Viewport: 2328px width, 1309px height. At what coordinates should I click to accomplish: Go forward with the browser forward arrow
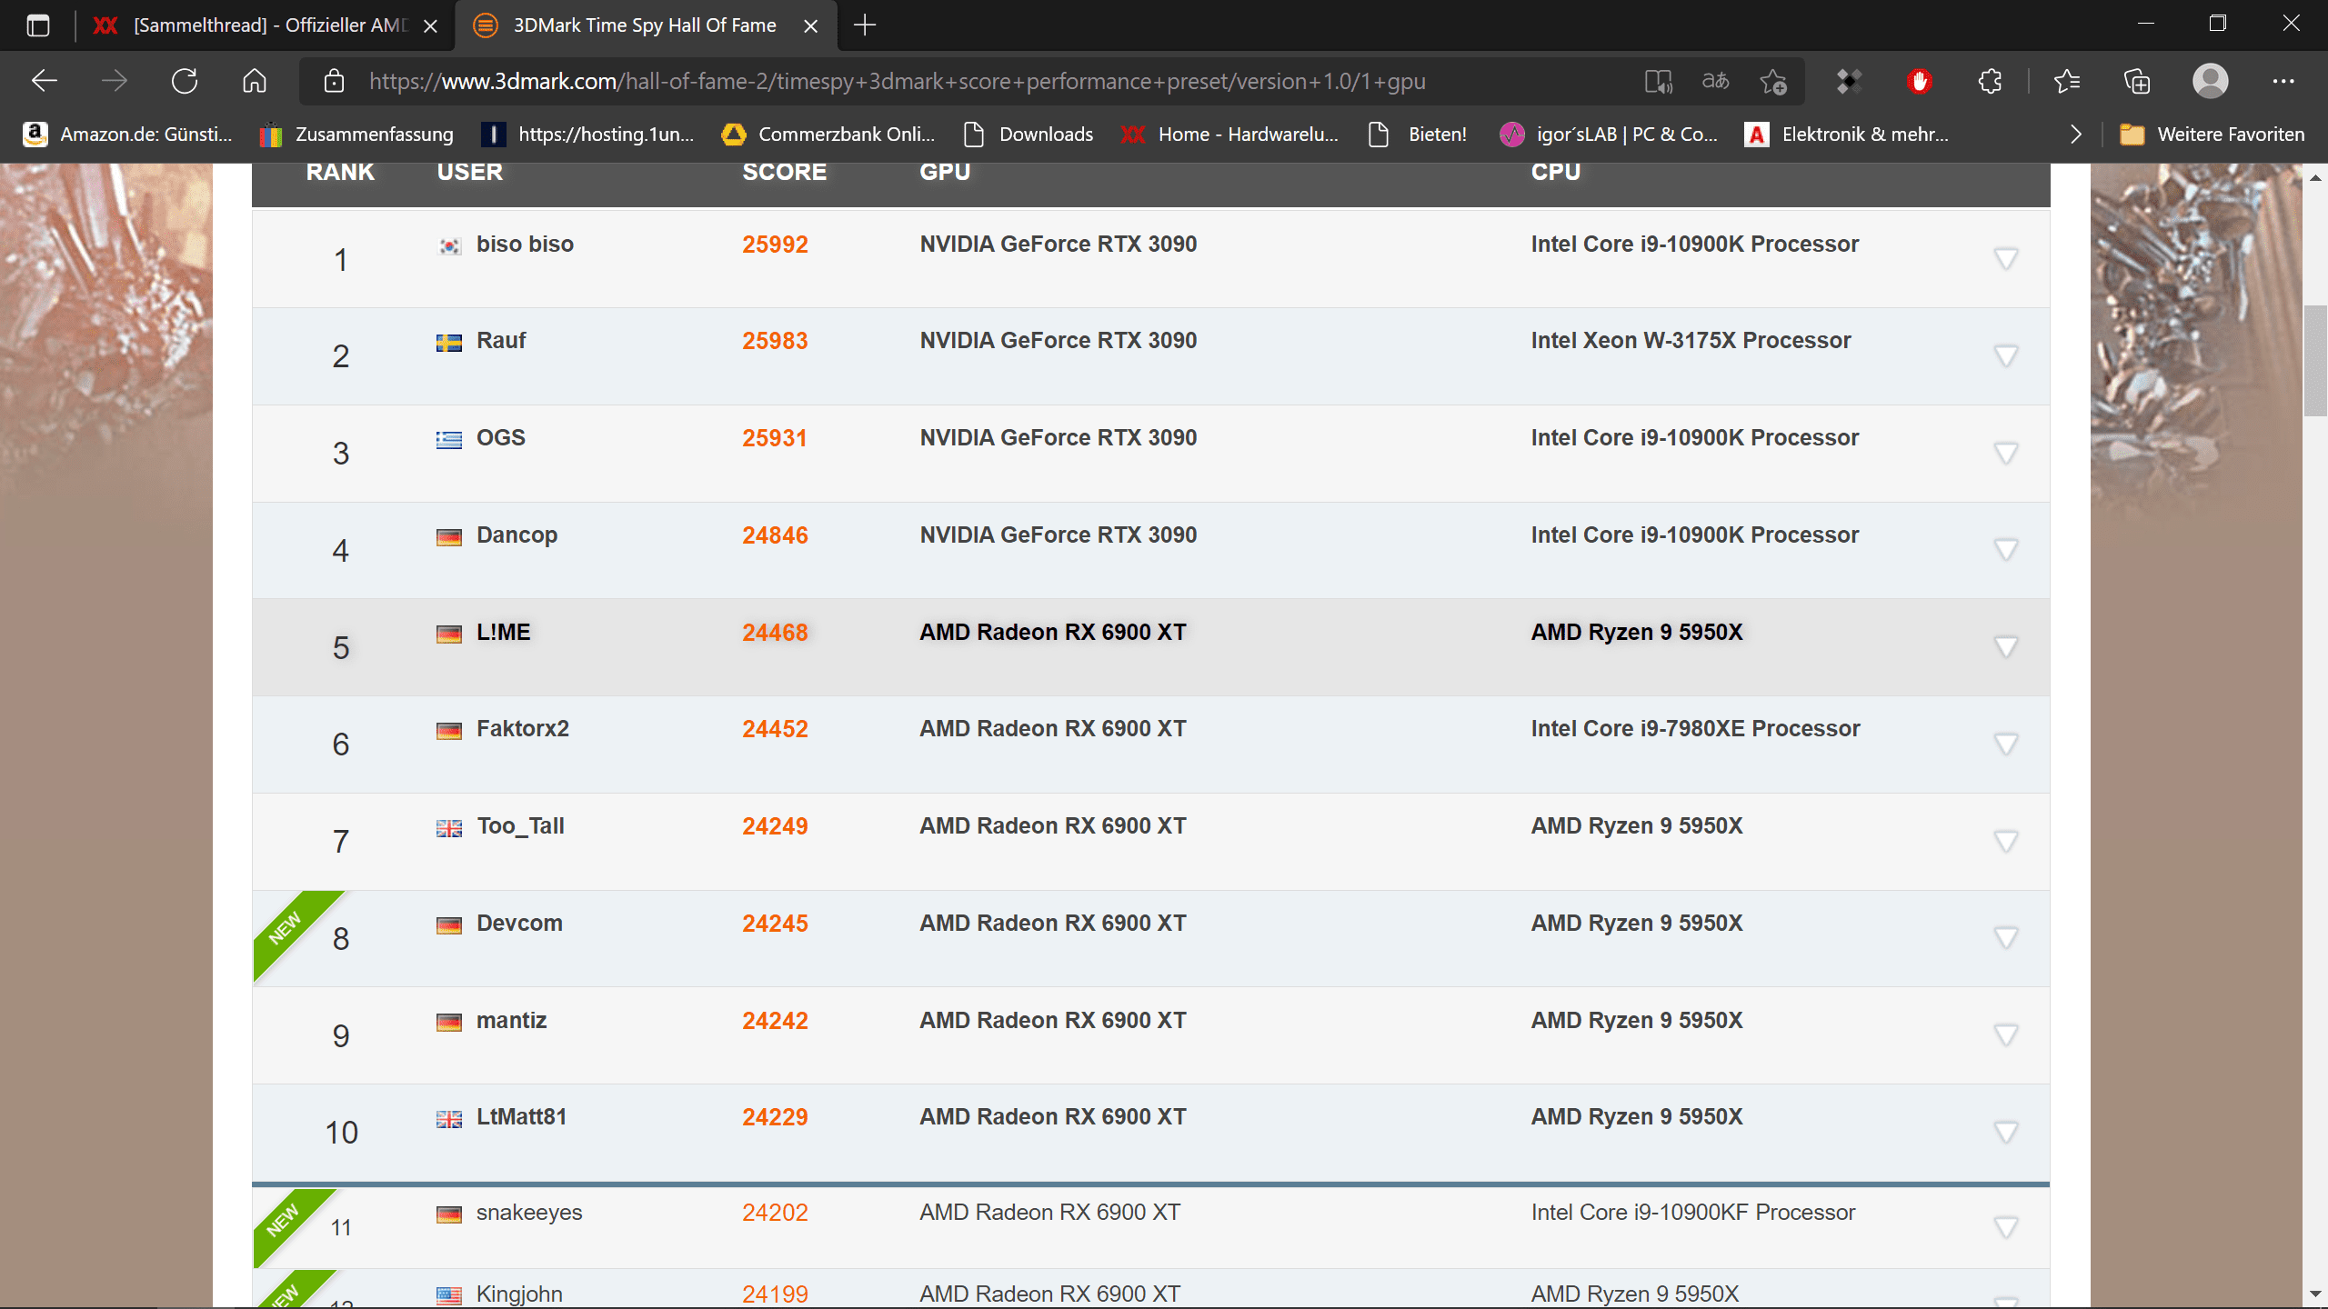pos(114,81)
